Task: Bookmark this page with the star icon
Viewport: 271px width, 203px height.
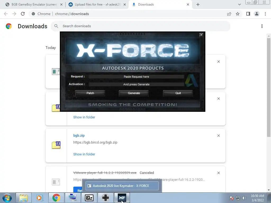Action: point(238,14)
